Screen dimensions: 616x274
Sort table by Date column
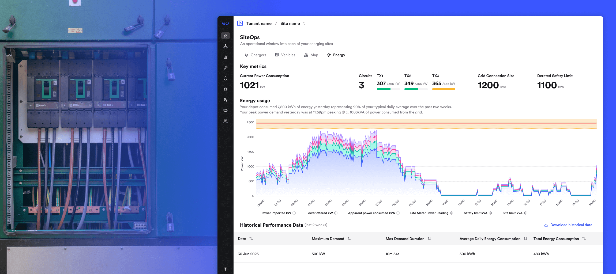(251, 239)
